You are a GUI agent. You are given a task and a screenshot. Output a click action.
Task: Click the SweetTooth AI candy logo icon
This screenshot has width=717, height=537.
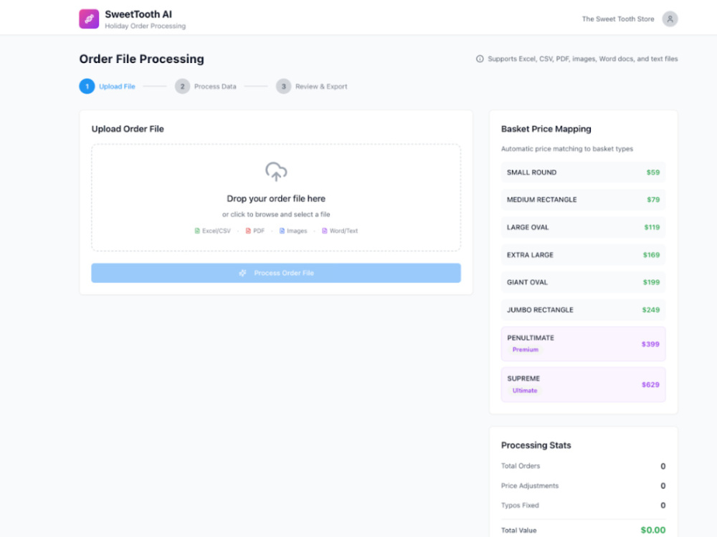tap(89, 19)
